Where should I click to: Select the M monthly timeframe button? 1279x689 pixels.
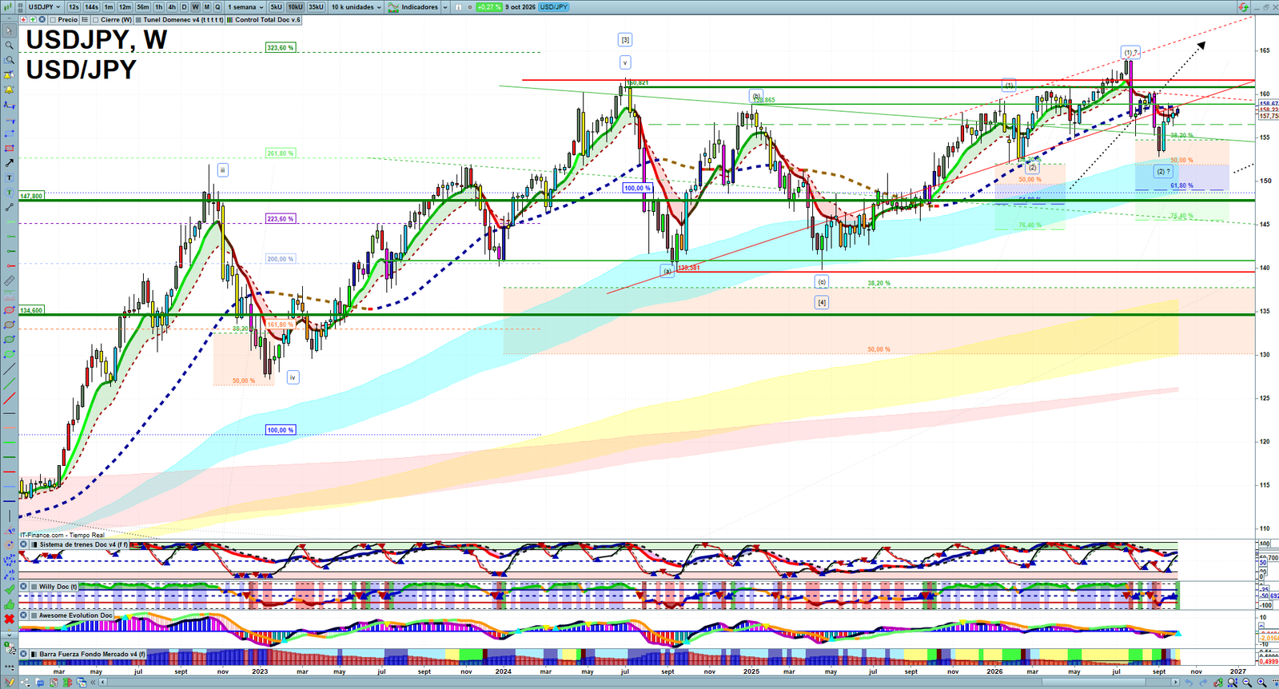tap(206, 7)
